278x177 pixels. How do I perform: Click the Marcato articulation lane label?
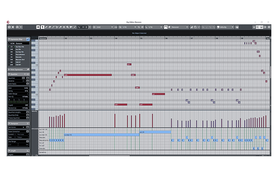(42, 148)
